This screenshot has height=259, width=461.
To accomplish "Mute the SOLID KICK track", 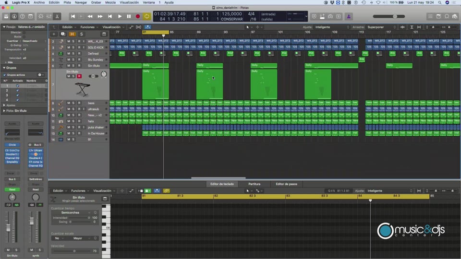I will 69,47.
